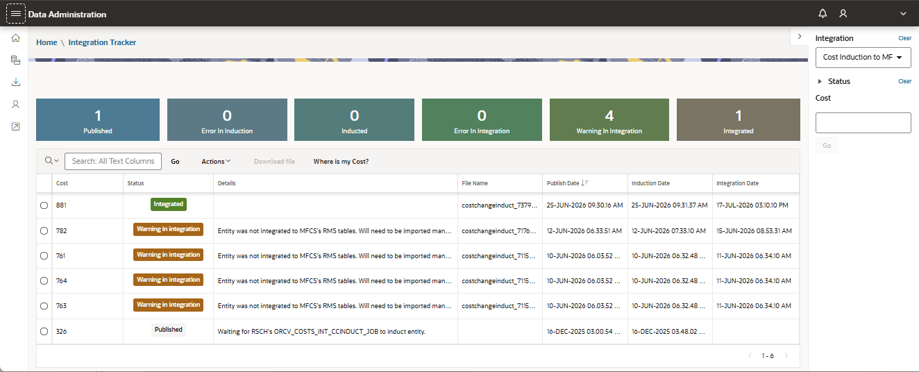Click the Data Administration title

(67, 14)
